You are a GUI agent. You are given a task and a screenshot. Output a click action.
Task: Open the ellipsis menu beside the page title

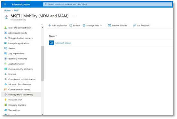(73, 16)
